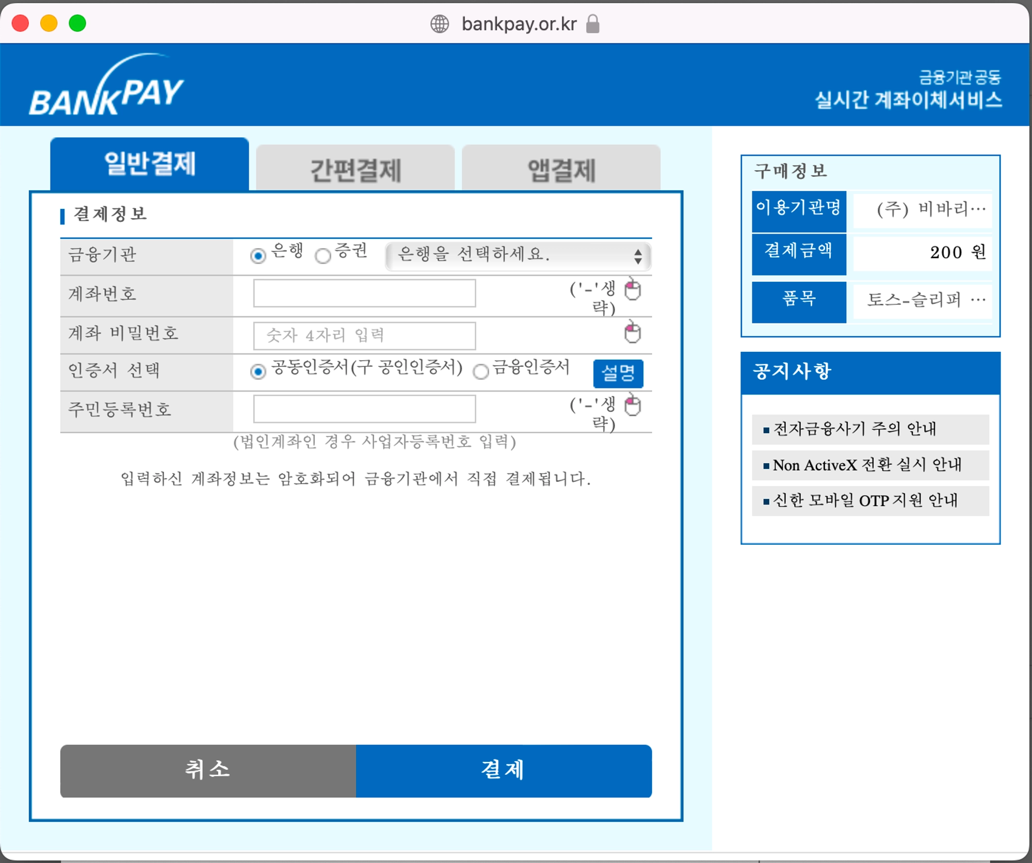Select 공동인증서(구 공인인증서) radio option
1032x863 pixels.
coord(258,371)
